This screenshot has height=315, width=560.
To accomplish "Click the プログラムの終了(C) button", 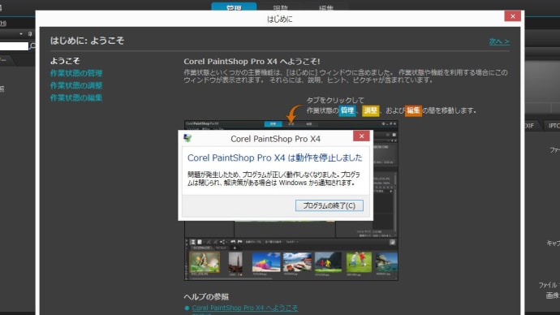I will [330, 205].
